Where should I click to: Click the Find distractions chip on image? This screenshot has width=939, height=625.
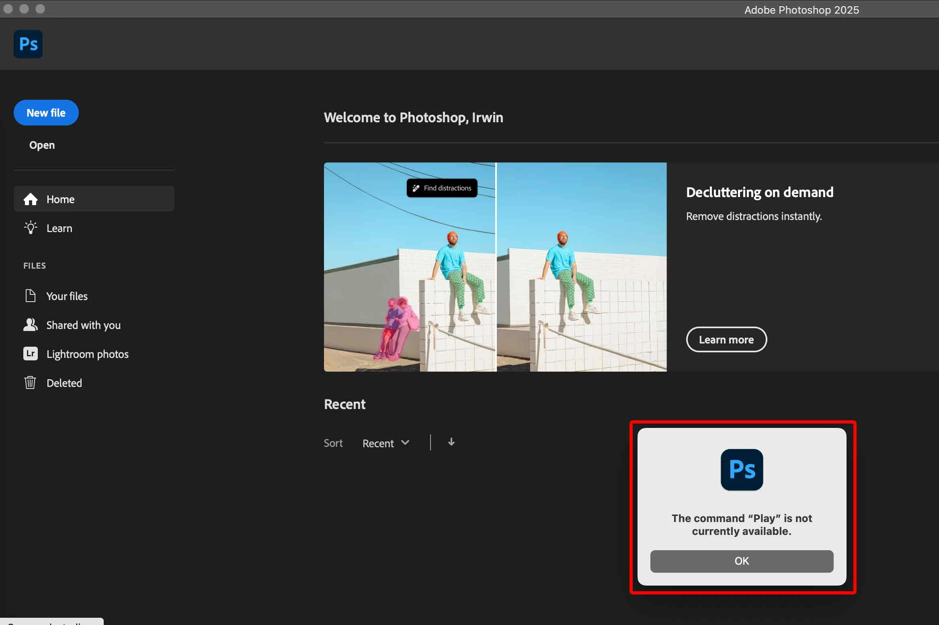[442, 188]
